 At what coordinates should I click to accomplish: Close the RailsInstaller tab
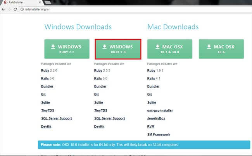(40, 2)
